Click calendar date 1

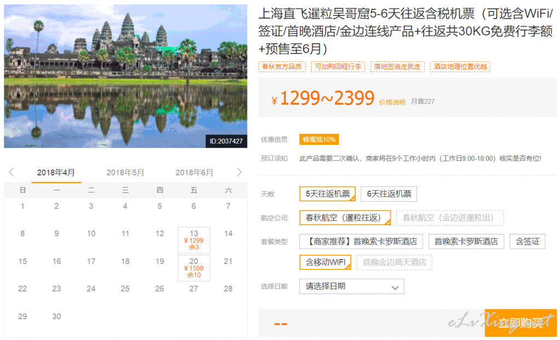22,206
